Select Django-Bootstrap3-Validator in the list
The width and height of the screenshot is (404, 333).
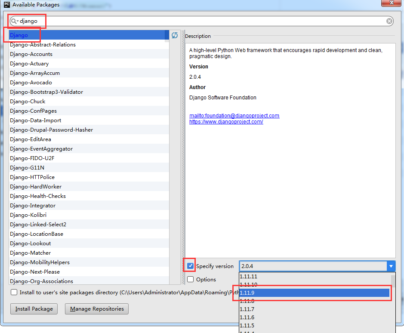(89, 92)
